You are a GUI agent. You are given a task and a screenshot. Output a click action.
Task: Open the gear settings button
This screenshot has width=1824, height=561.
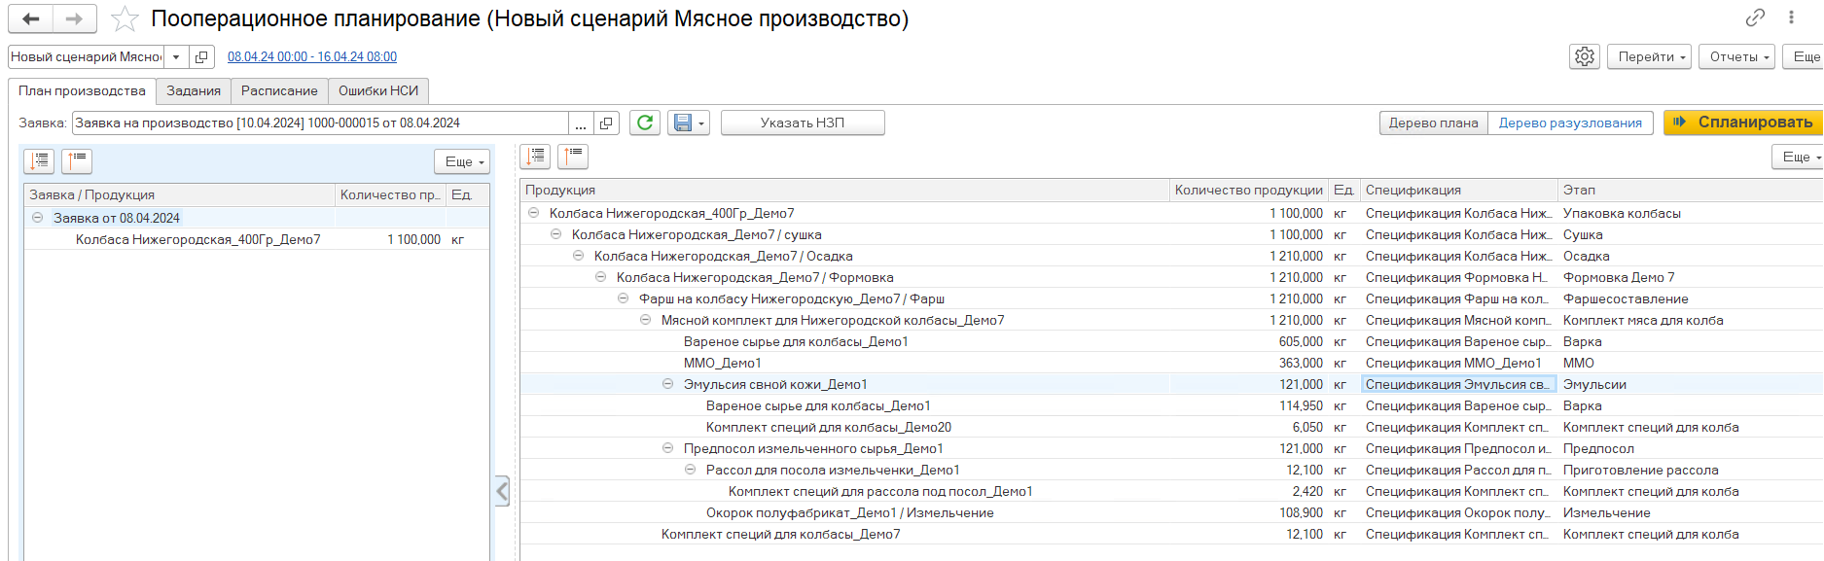coord(1584,57)
